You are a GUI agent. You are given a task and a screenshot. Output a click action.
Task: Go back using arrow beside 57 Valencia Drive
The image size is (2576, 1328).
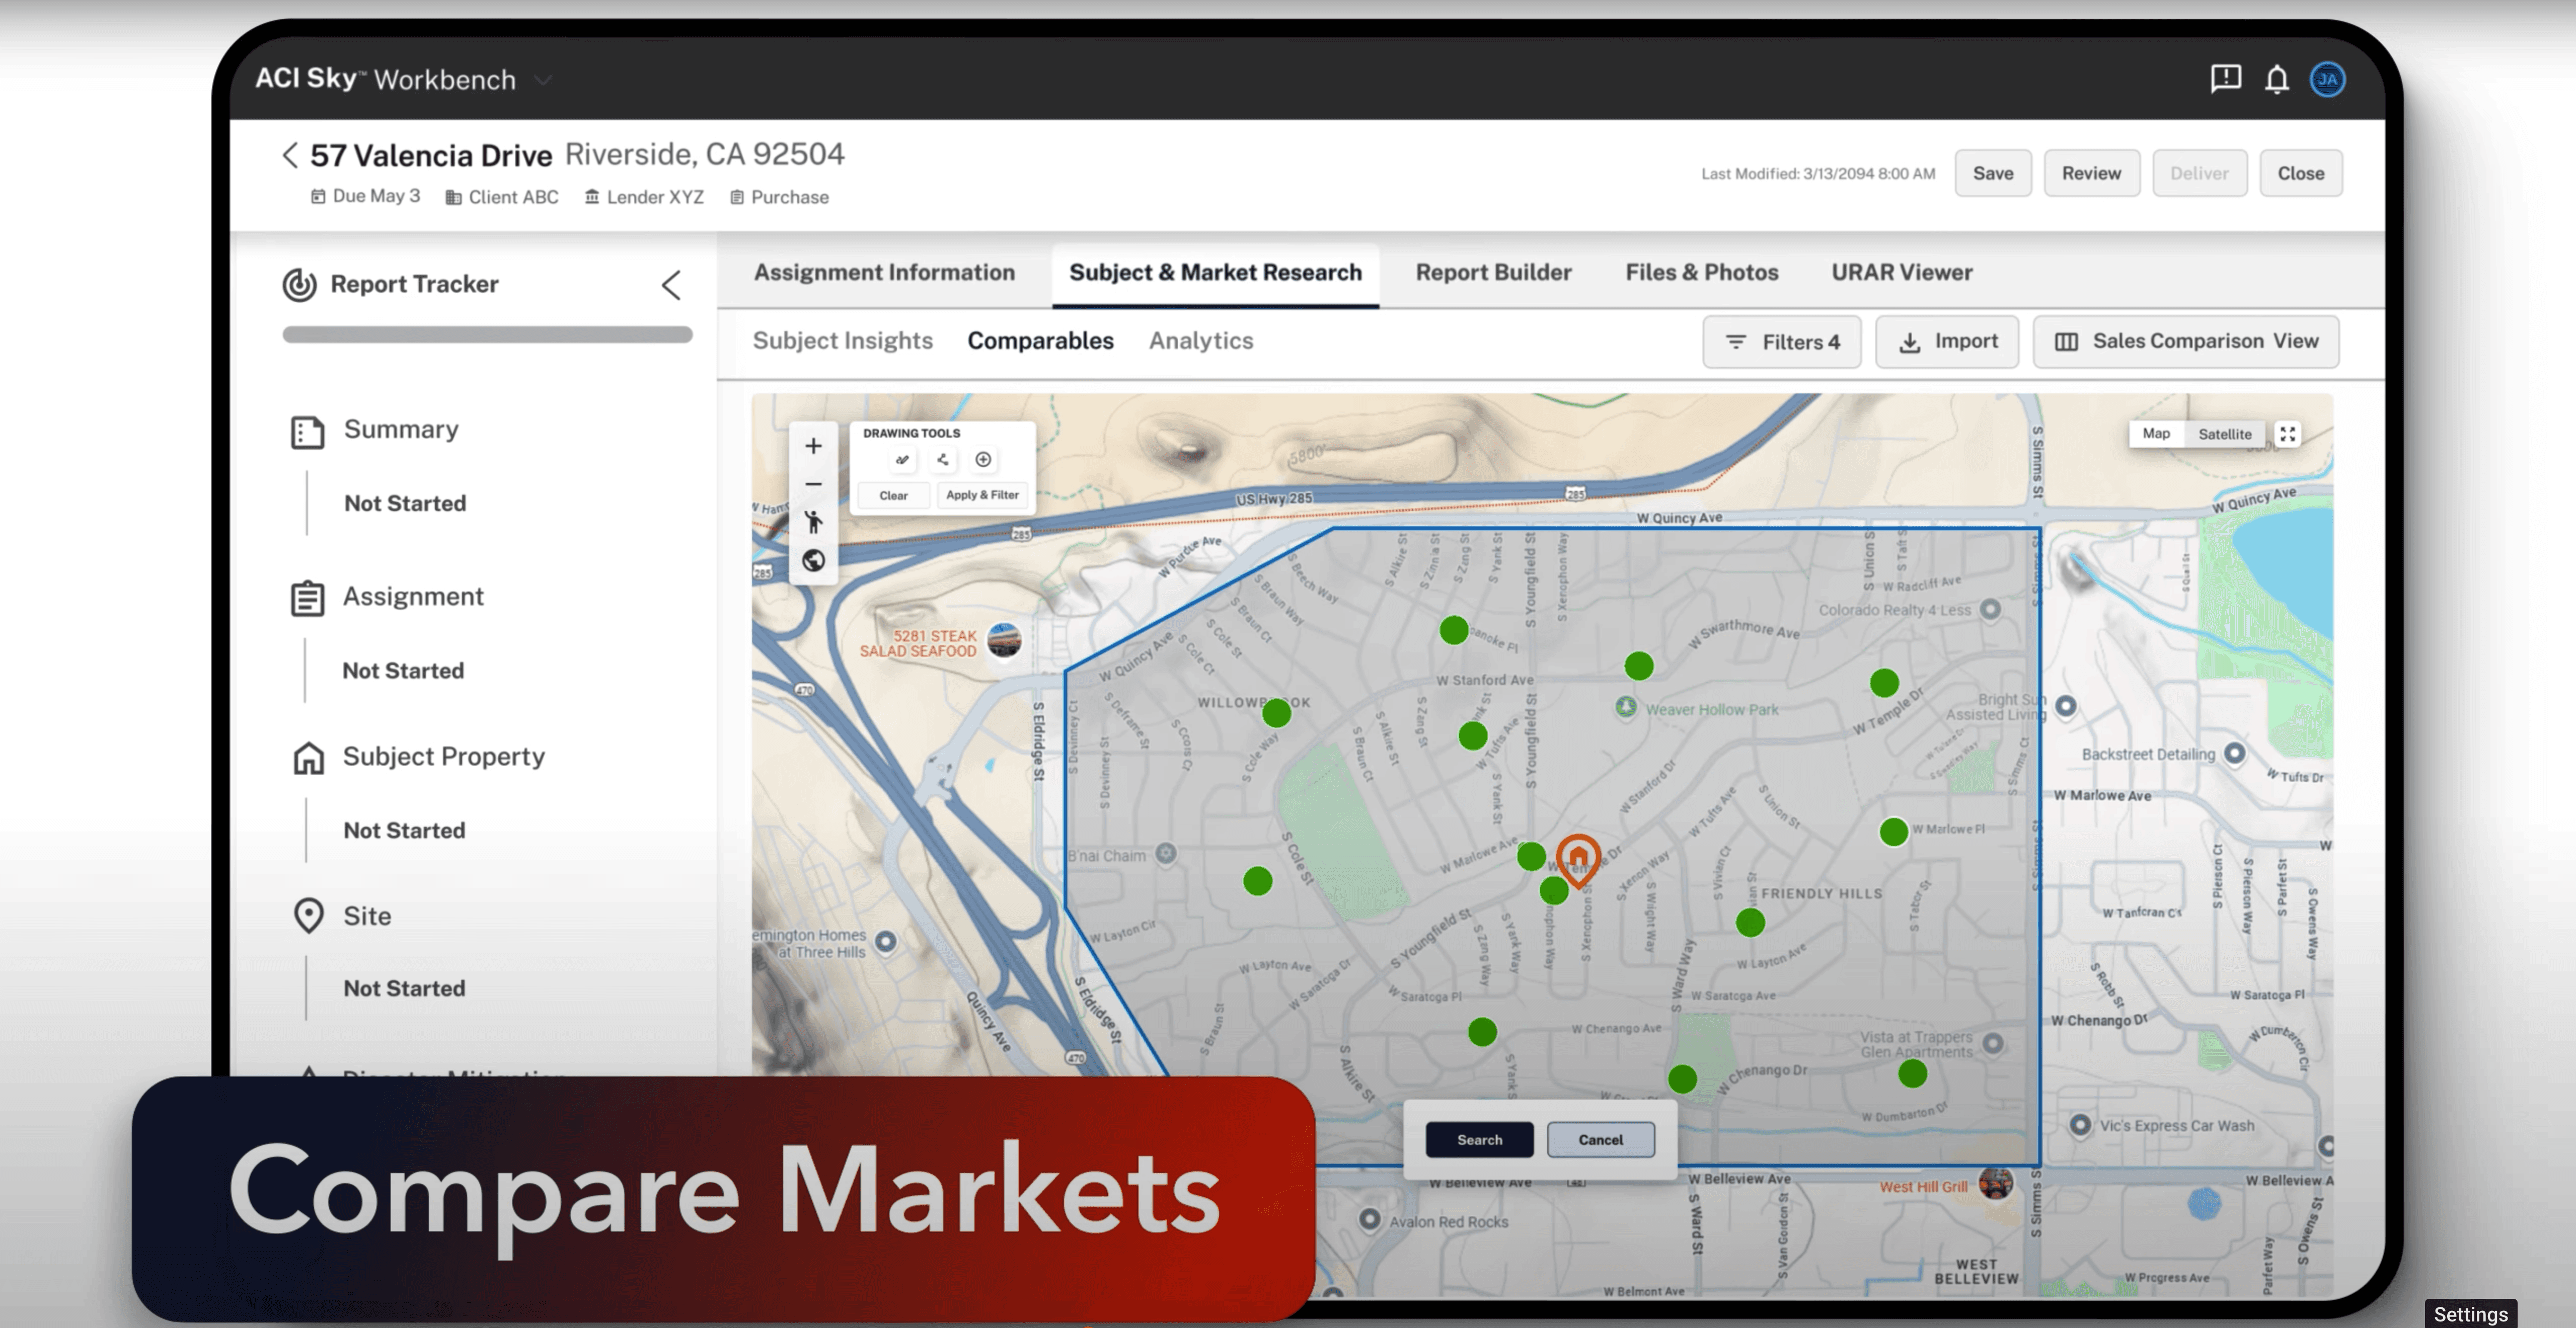(290, 155)
